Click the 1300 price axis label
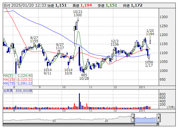The height and width of the screenshot is (129, 179). click(x=164, y=17)
